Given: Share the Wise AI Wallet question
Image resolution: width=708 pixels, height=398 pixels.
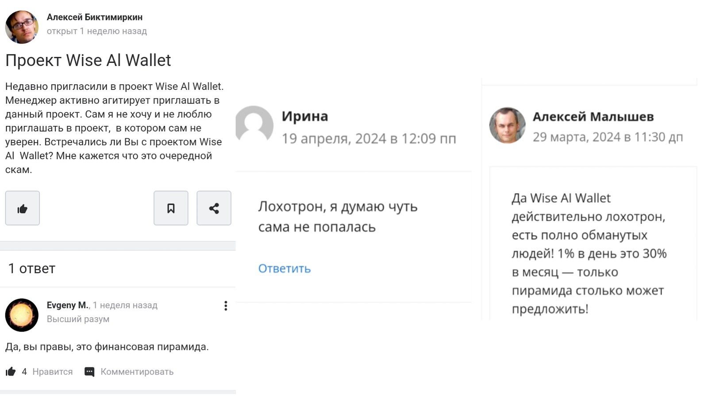Looking at the screenshot, I should point(214,208).
